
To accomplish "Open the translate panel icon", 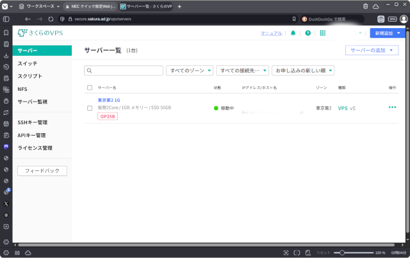I will click(6, 90).
